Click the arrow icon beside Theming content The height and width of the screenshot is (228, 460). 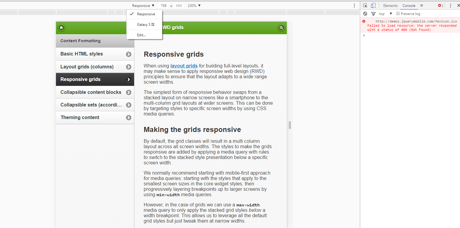[x=129, y=118]
